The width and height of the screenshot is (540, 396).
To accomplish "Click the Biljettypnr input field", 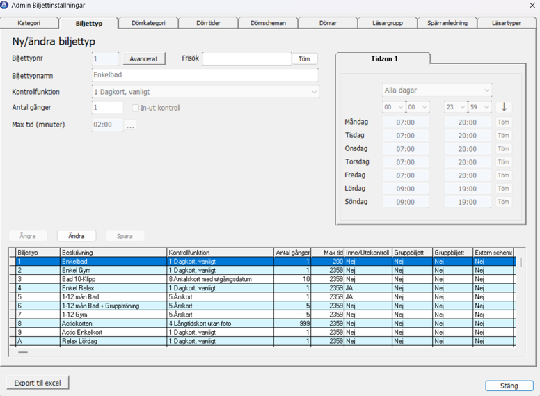I will pos(105,59).
